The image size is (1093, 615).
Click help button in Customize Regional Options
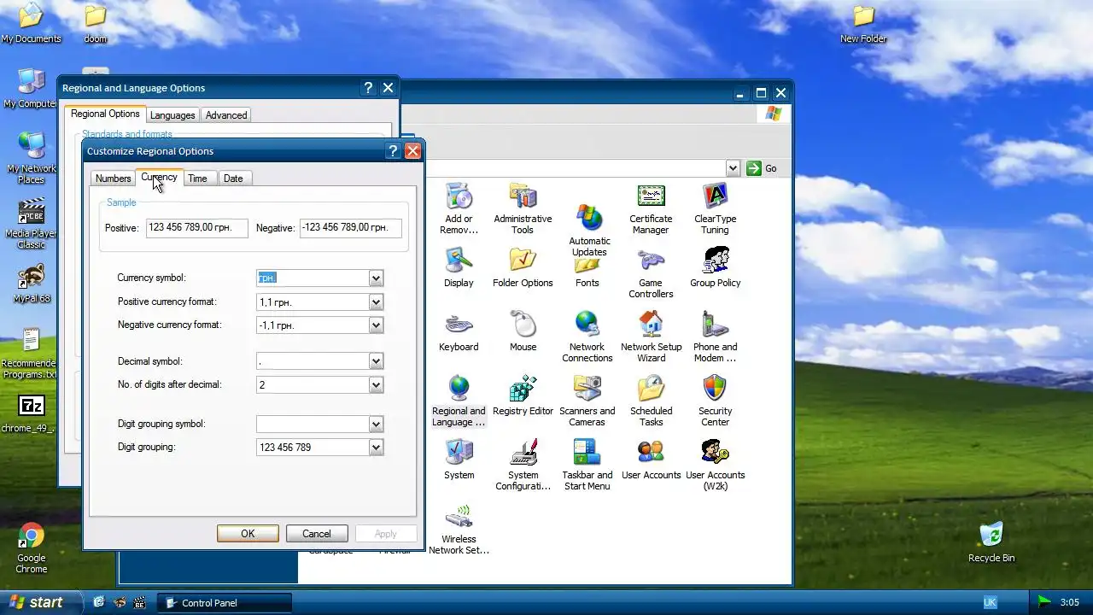pos(393,151)
